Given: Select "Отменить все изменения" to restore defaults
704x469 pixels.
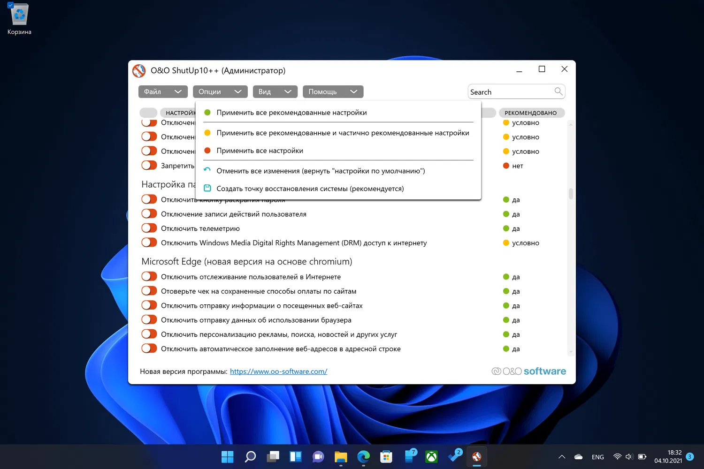Looking at the screenshot, I should click(338, 171).
